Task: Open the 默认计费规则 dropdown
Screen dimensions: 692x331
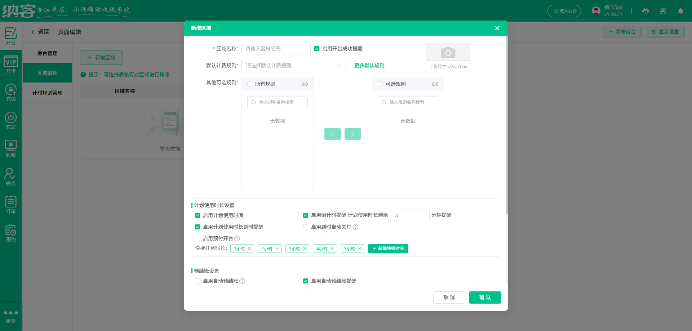Action: click(x=293, y=66)
